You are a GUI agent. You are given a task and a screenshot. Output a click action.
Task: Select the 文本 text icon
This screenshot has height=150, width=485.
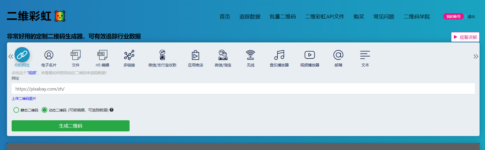365,55
